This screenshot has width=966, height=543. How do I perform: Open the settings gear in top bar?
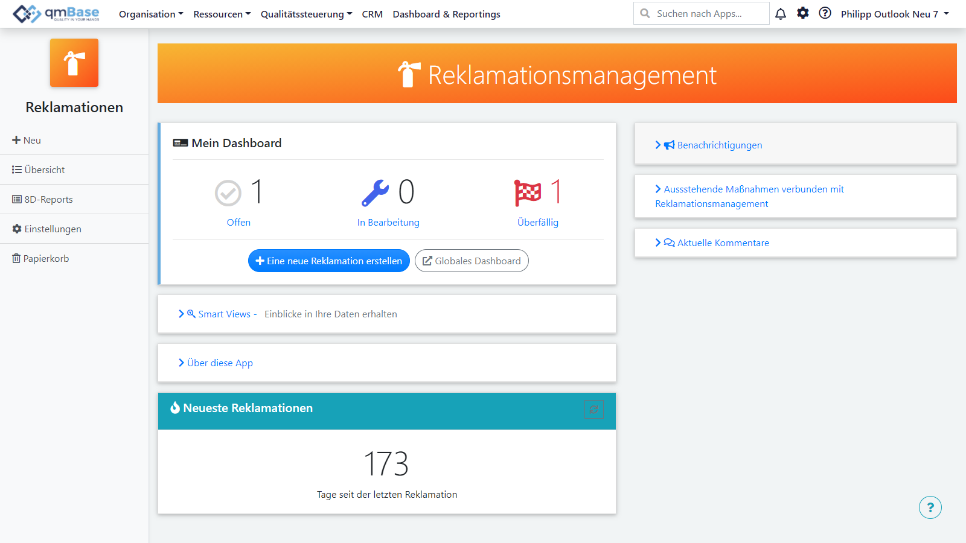pos(803,13)
